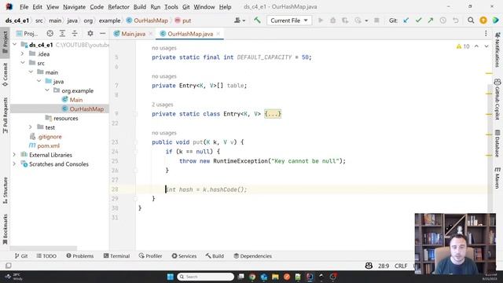Rollback changes with the undo arrow icon

click(456, 20)
